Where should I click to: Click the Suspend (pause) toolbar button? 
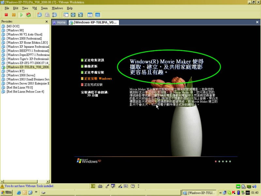14,15
